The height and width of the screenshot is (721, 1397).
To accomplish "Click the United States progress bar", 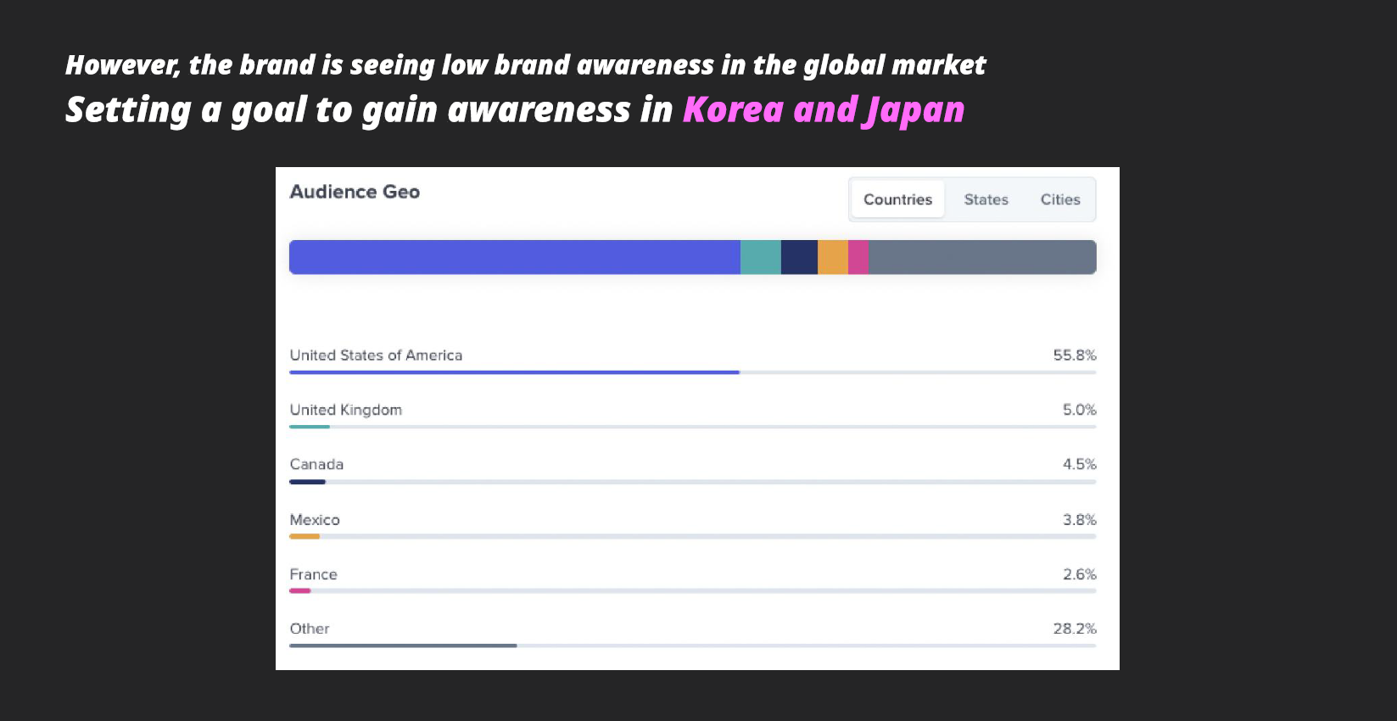I will (692, 372).
